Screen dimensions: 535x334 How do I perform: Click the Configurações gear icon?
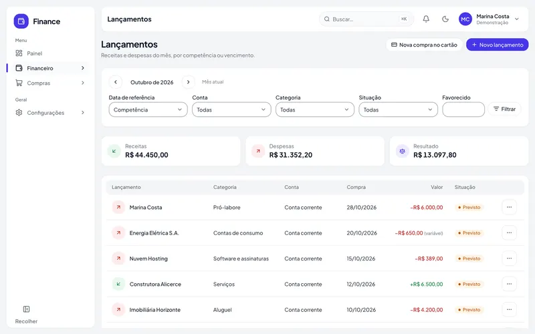tap(19, 112)
